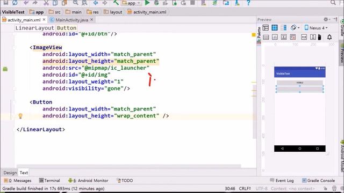344x193 pixels.
Task: Click the hide Preview panel icon
Action: [x=335, y=19]
